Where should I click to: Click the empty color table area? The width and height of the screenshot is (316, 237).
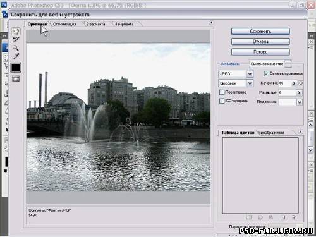tap(260, 176)
